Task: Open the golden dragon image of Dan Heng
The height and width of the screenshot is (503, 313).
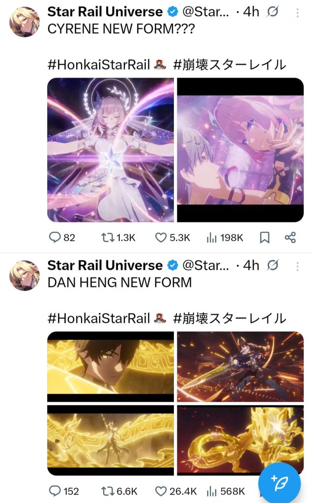Action: (240, 440)
